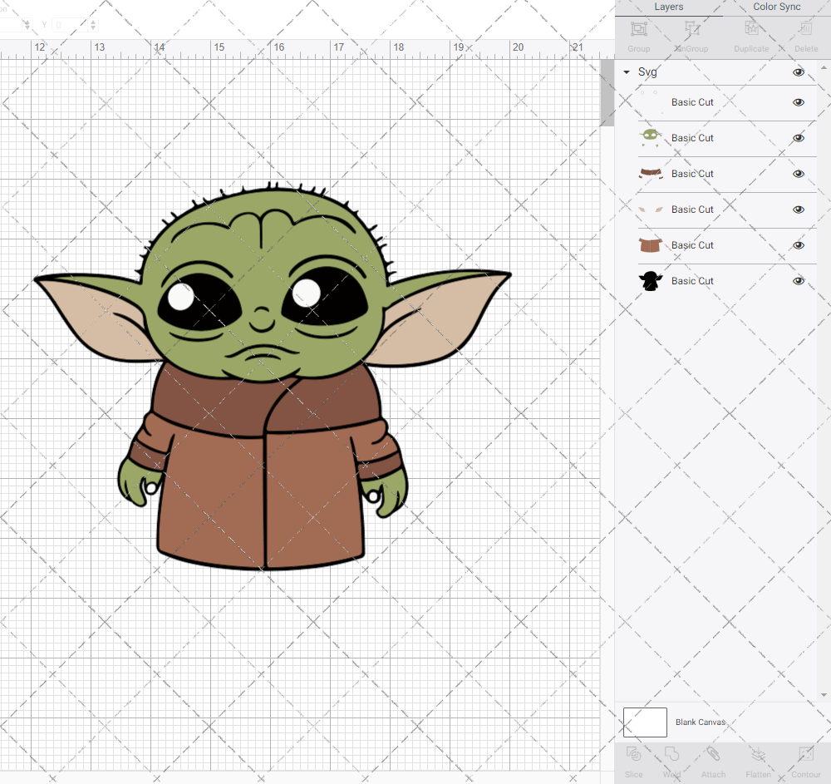This screenshot has height=784, width=831.
Task: Click the Y position stepper arrows
Action: (x=92, y=25)
